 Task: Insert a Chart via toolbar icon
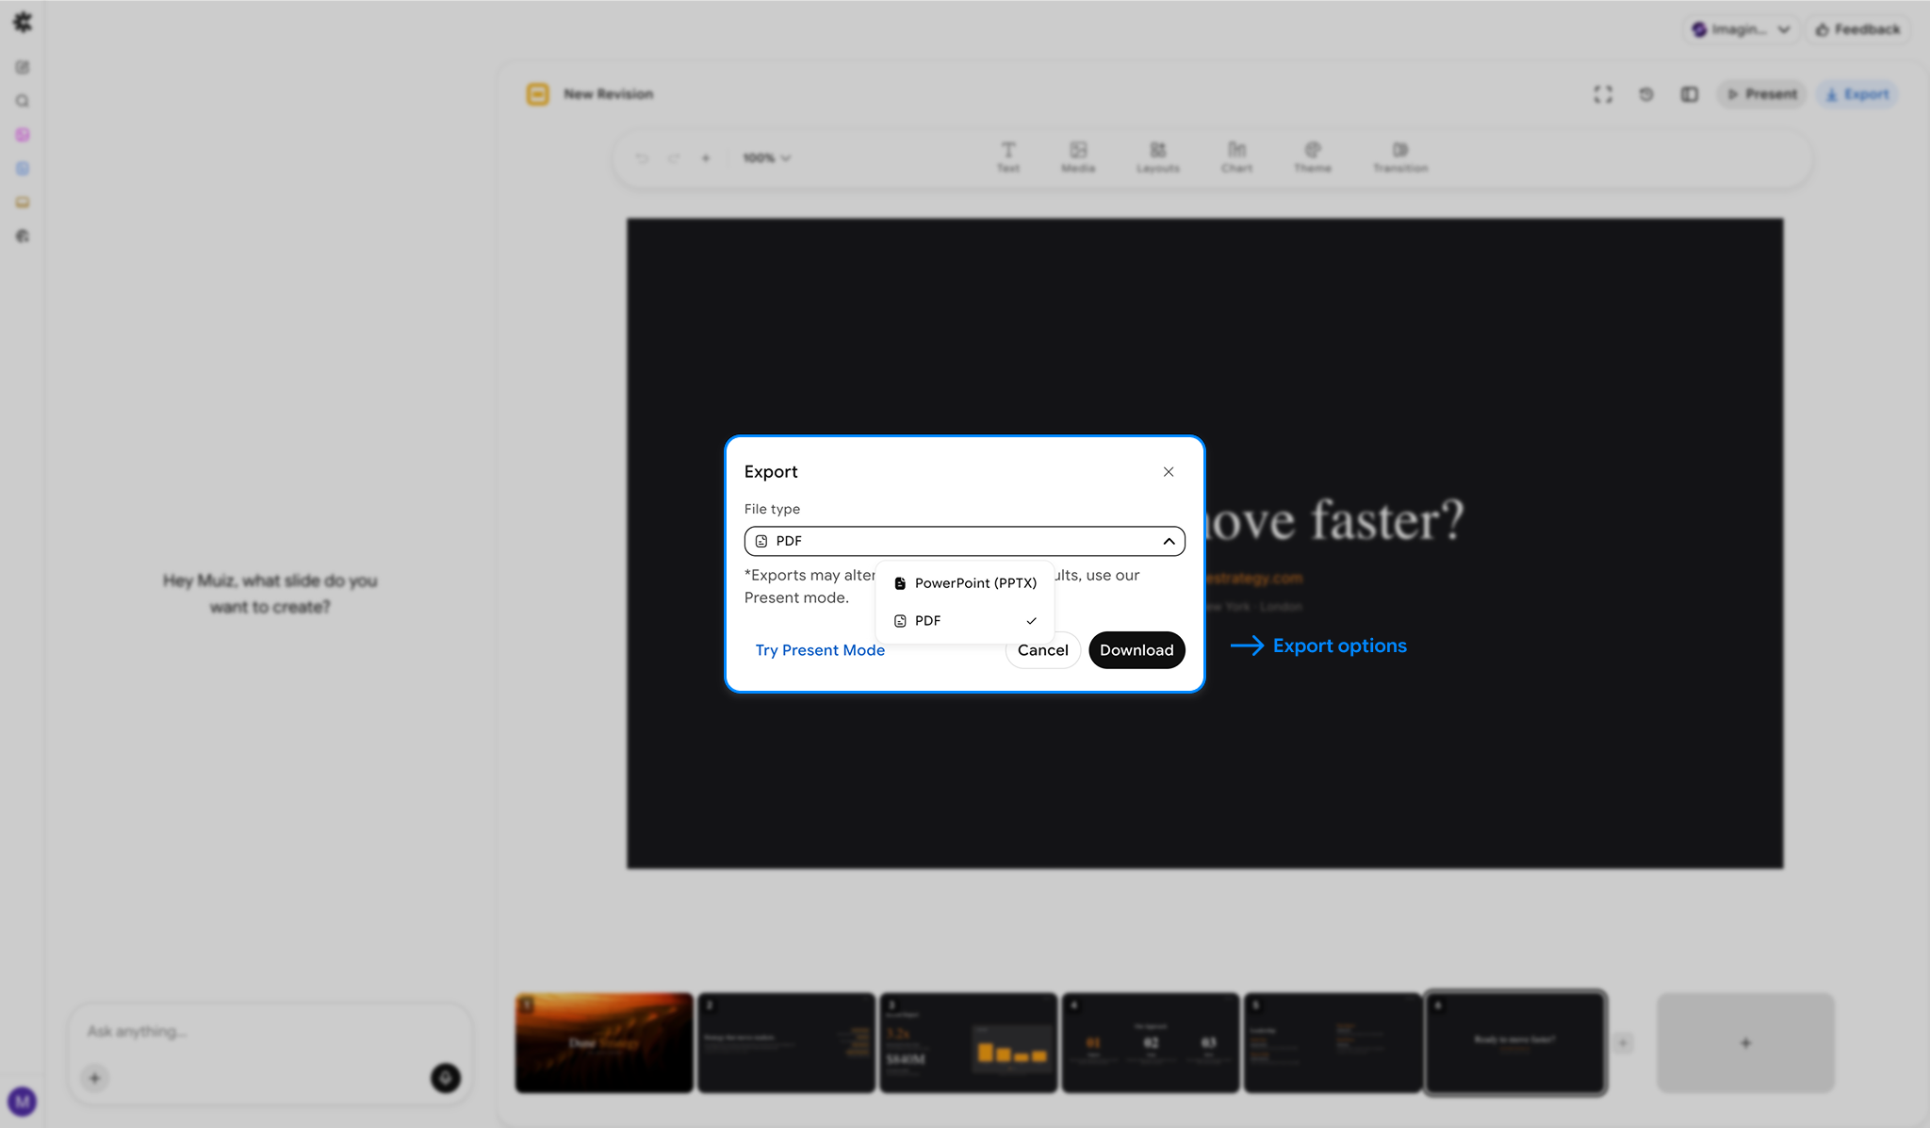[x=1236, y=155]
